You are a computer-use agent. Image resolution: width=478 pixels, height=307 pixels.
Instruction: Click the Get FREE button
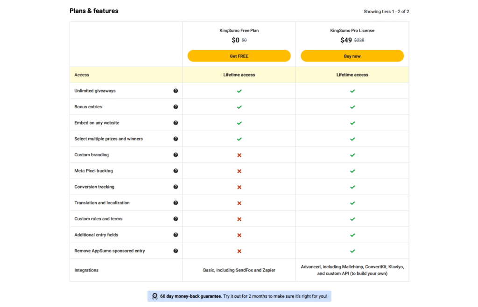239,56
